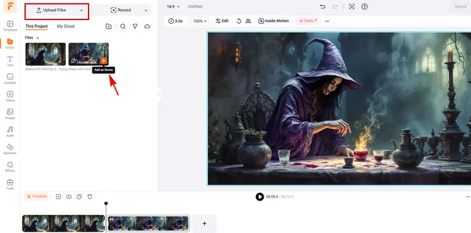Click the Redo arrow in top bar
The height and width of the screenshot is (233, 471).
[x=335, y=7]
